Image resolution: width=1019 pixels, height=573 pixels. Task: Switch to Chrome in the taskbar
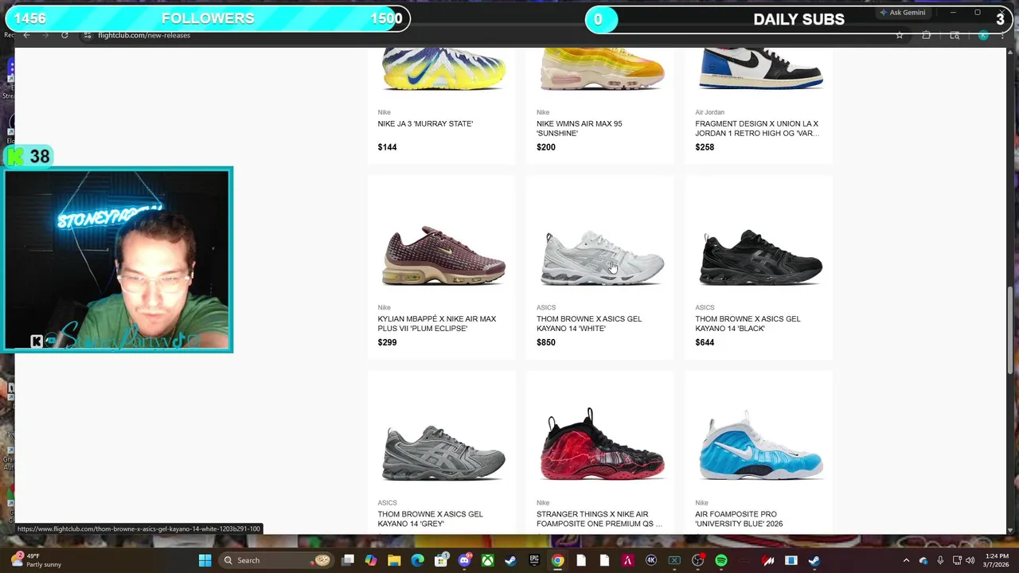[x=557, y=560]
